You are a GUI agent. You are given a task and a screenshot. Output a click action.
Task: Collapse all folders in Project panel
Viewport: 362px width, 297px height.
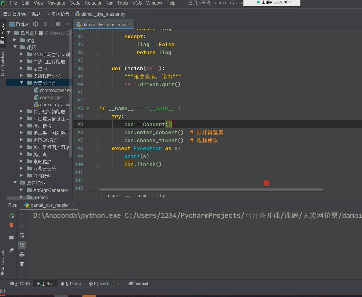point(45,24)
